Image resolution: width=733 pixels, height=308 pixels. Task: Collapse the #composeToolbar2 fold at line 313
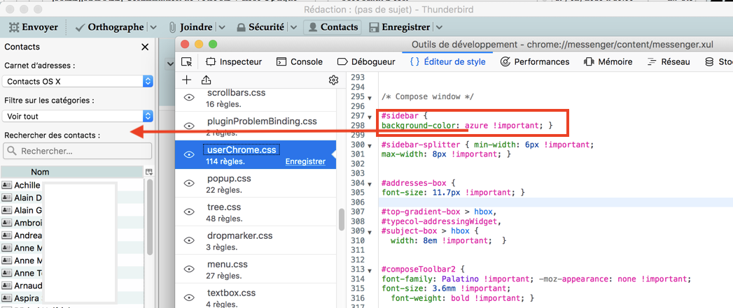pos(370,270)
